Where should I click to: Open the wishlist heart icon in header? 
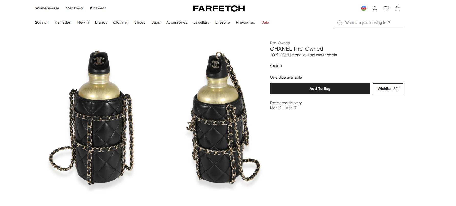coord(386,8)
